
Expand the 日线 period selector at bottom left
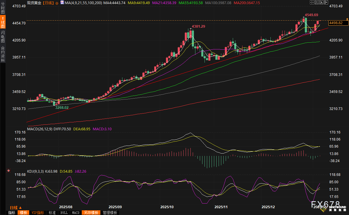(16, 207)
